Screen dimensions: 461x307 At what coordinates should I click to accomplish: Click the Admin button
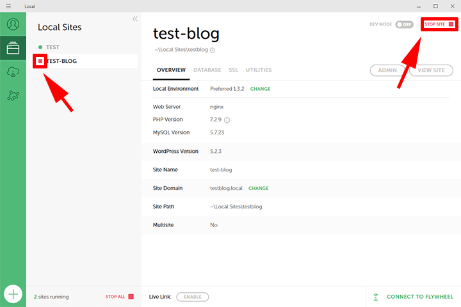pos(387,70)
